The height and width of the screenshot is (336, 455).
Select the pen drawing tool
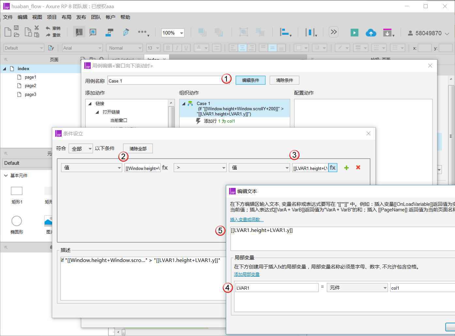[126, 32]
